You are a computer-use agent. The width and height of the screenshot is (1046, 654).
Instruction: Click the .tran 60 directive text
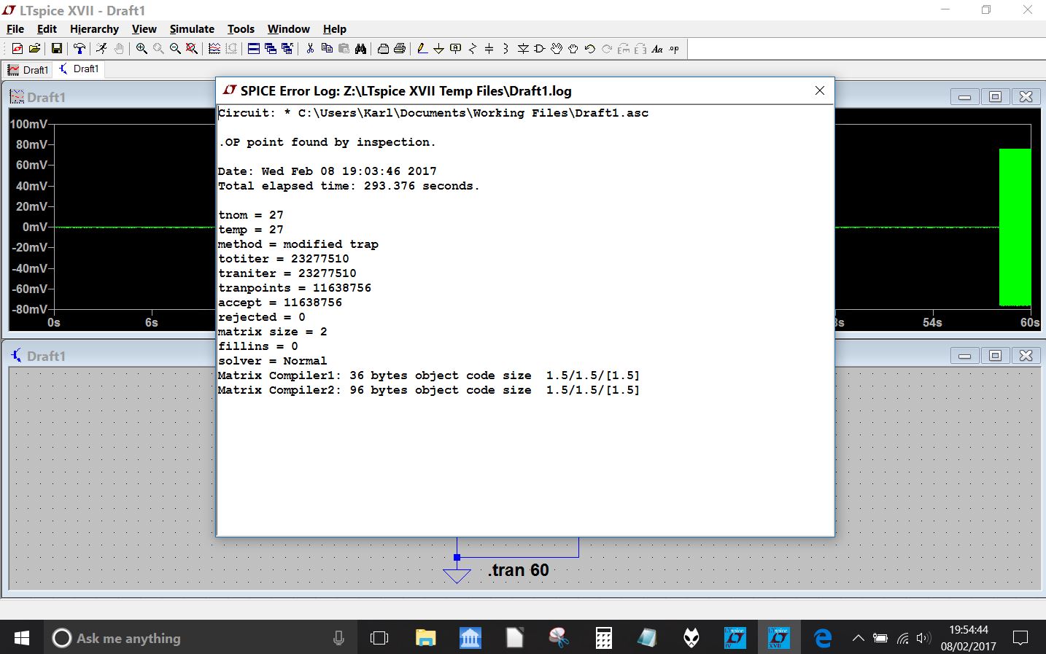519,570
